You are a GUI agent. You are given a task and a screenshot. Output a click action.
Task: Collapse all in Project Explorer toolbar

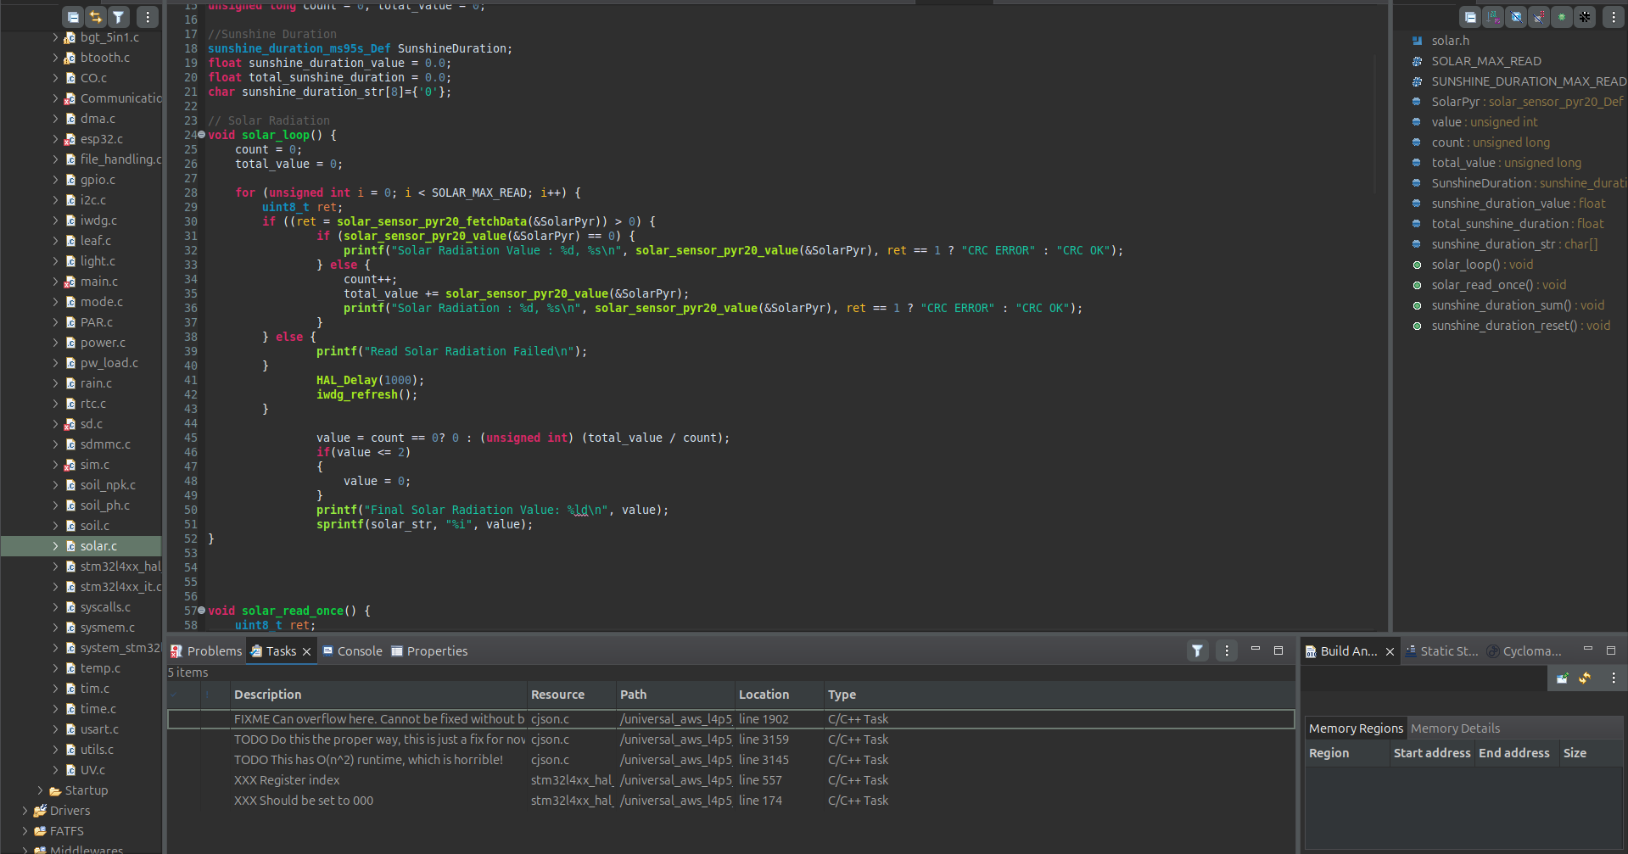[73, 17]
